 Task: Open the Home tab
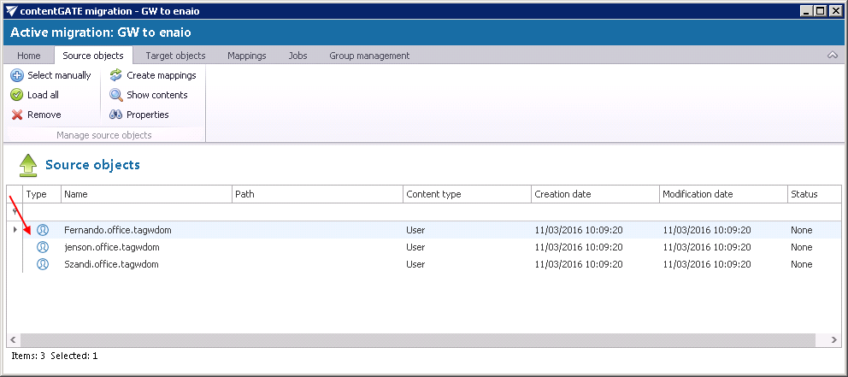29,56
